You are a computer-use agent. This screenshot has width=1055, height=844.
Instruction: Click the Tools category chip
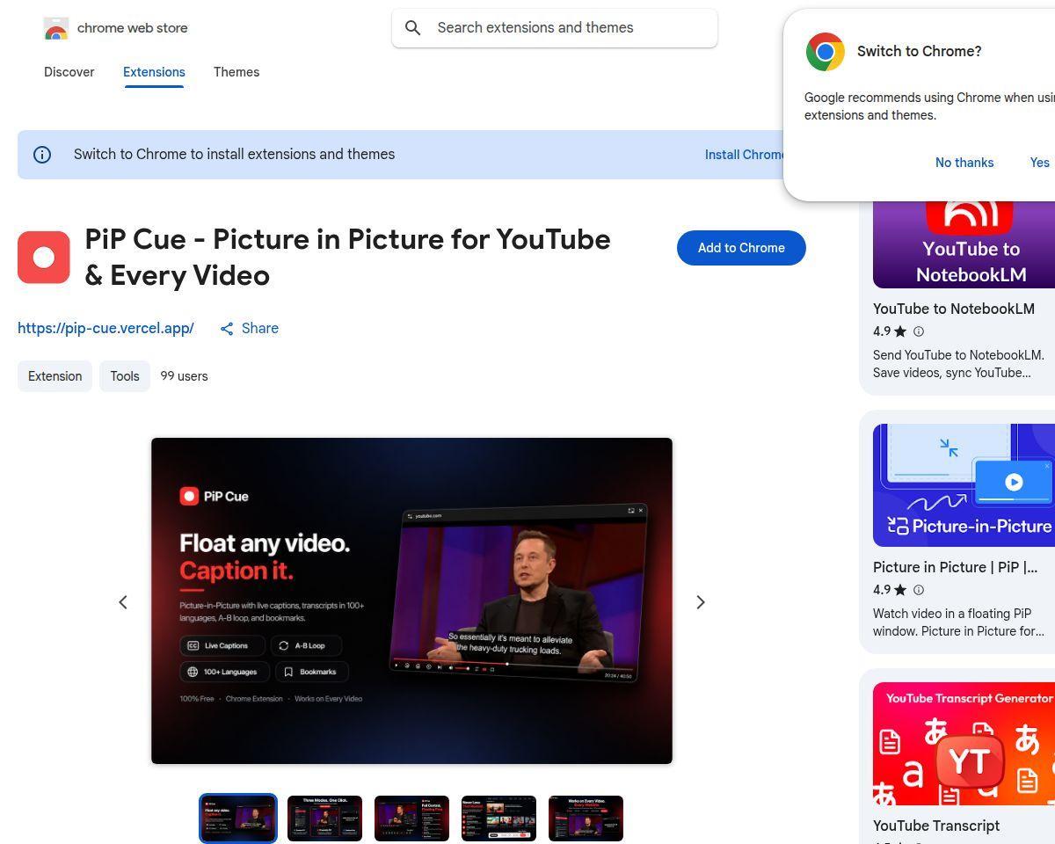point(125,376)
